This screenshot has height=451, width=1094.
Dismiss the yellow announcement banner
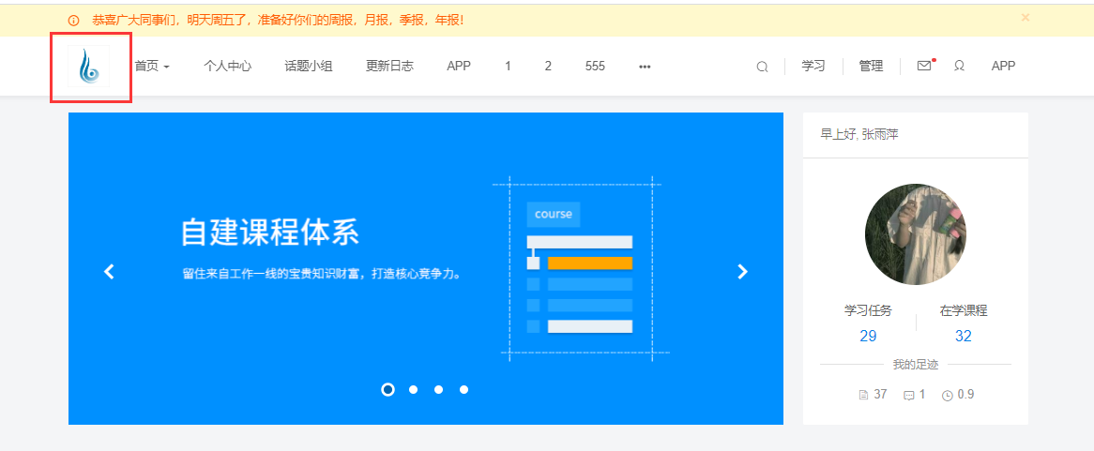[1025, 17]
